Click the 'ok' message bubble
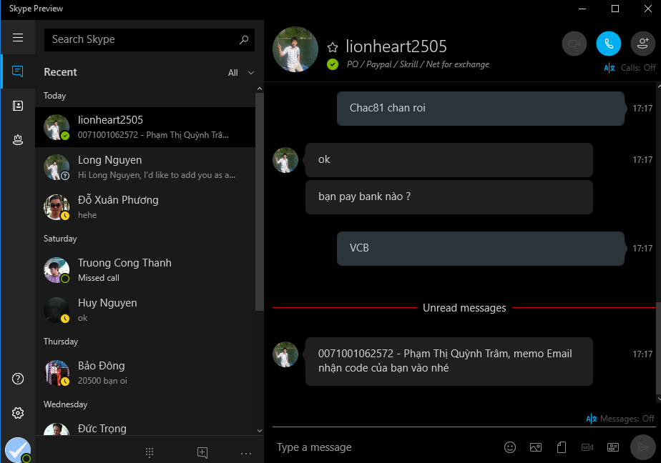Viewport: 661px width, 463px height. (x=449, y=160)
